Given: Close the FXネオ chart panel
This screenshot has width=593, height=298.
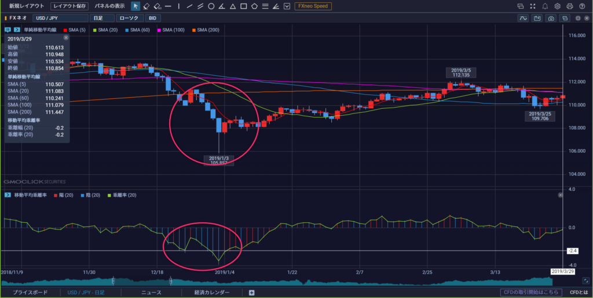Looking at the screenshot, I should tap(586, 18).
